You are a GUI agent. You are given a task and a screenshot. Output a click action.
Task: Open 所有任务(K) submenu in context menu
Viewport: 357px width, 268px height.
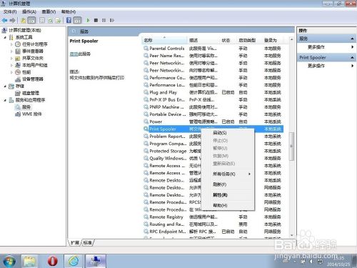coord(228,174)
